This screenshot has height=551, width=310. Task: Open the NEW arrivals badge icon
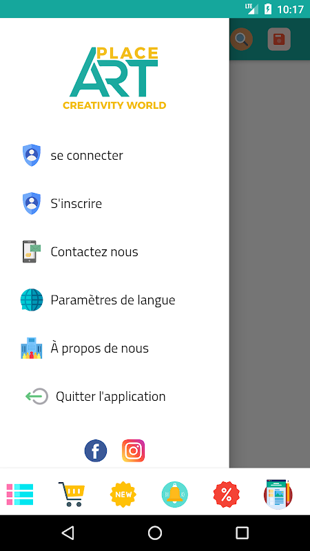[123, 495]
